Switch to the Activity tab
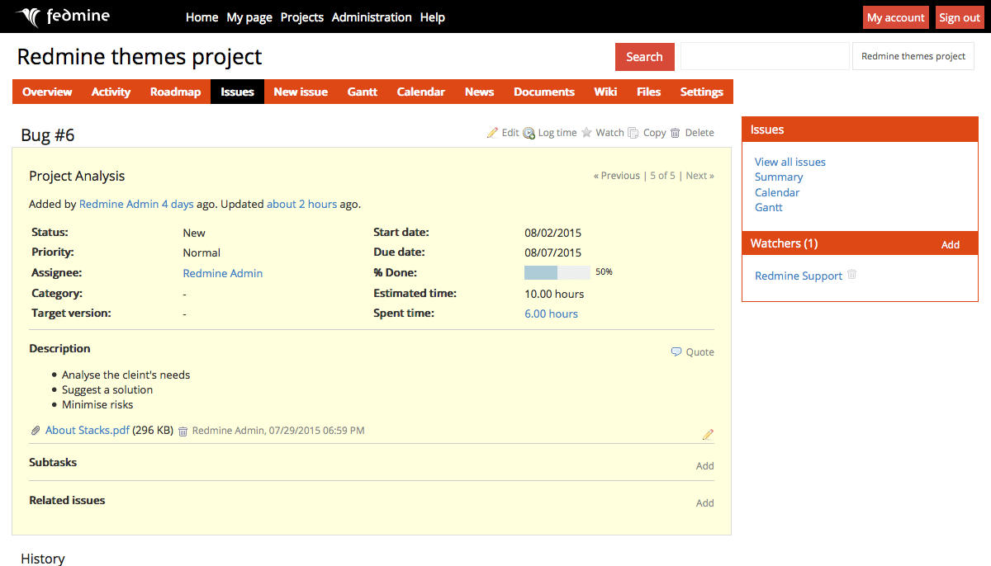Viewport: 991px width, 566px height. click(x=111, y=92)
